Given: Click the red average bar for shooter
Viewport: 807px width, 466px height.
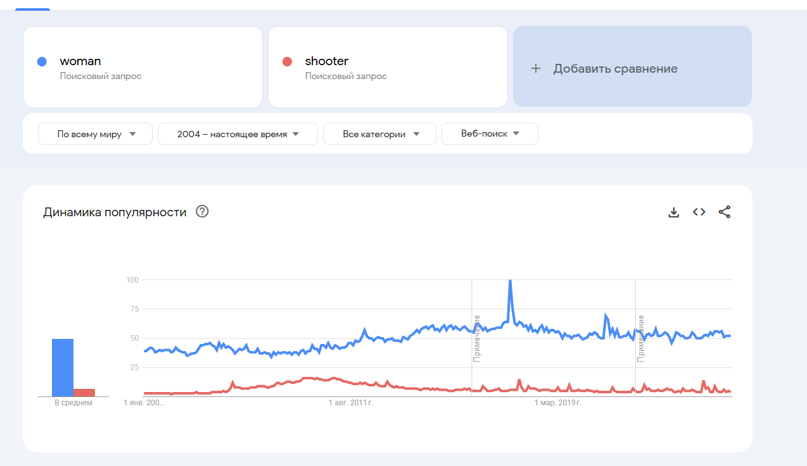Looking at the screenshot, I should 84,393.
